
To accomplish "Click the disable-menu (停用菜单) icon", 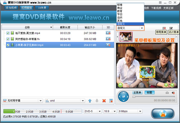I will tap(164, 28).
